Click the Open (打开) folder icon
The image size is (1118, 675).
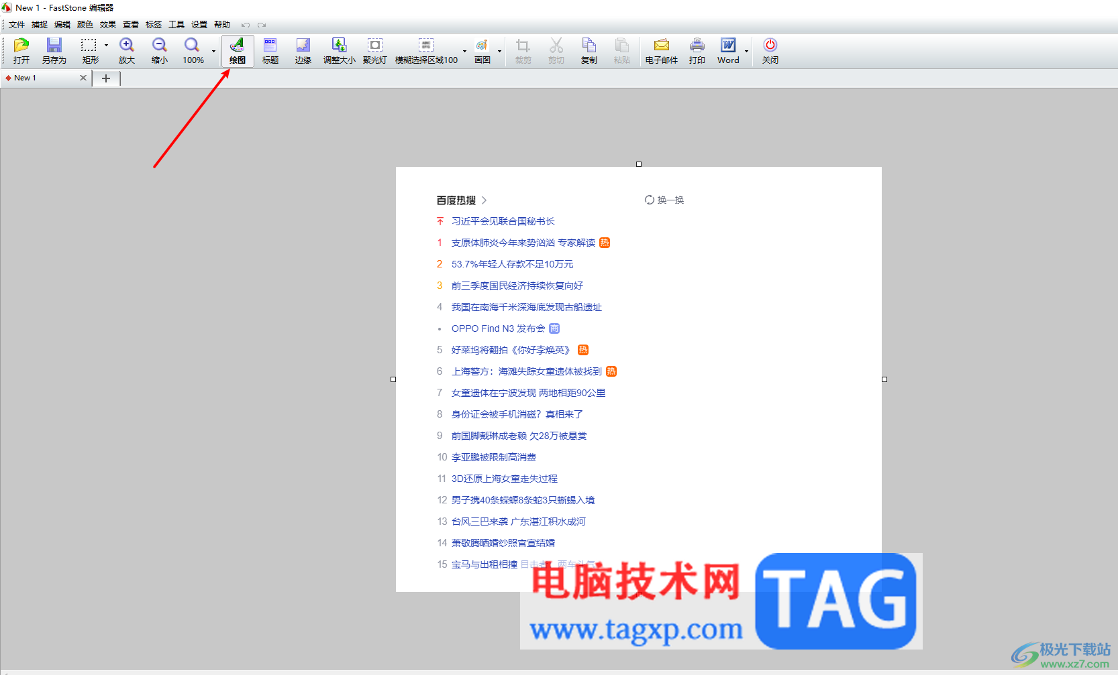(x=21, y=45)
